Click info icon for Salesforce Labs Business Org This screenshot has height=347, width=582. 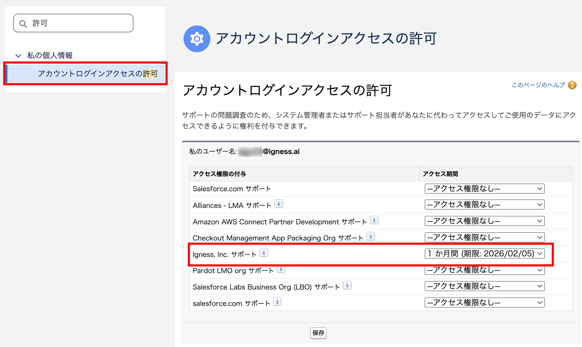click(x=347, y=285)
